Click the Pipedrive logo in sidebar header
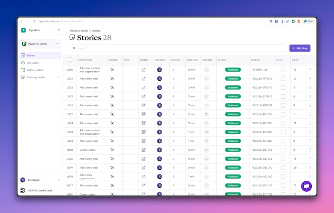This screenshot has width=334, height=213. 24,30
